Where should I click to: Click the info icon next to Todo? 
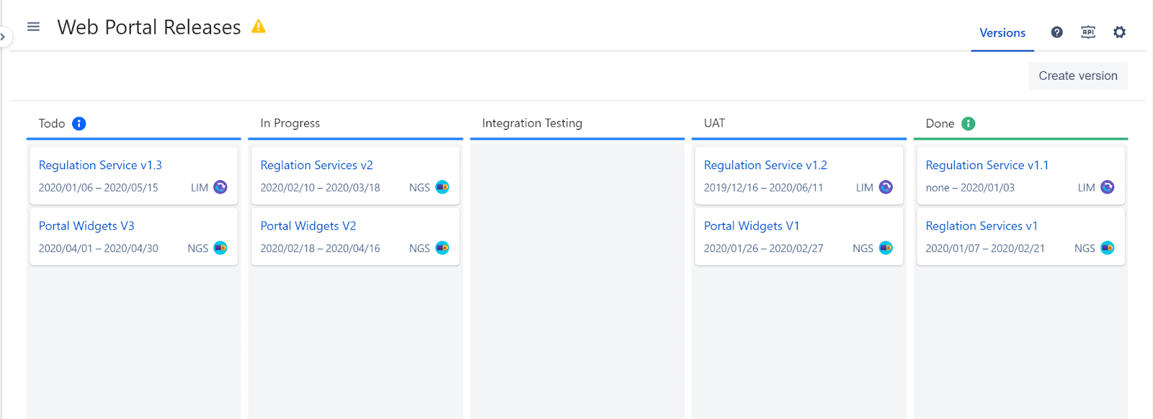point(79,123)
